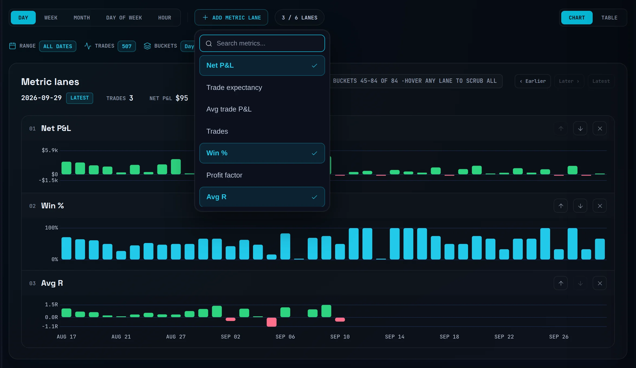Focus the Search metrics field
The width and height of the screenshot is (636, 368).
tap(262, 43)
